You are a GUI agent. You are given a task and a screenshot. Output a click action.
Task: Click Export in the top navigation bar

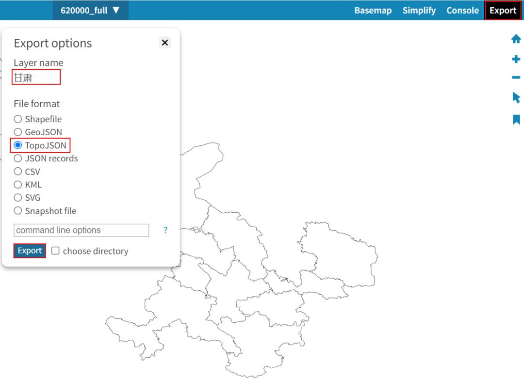[503, 10]
